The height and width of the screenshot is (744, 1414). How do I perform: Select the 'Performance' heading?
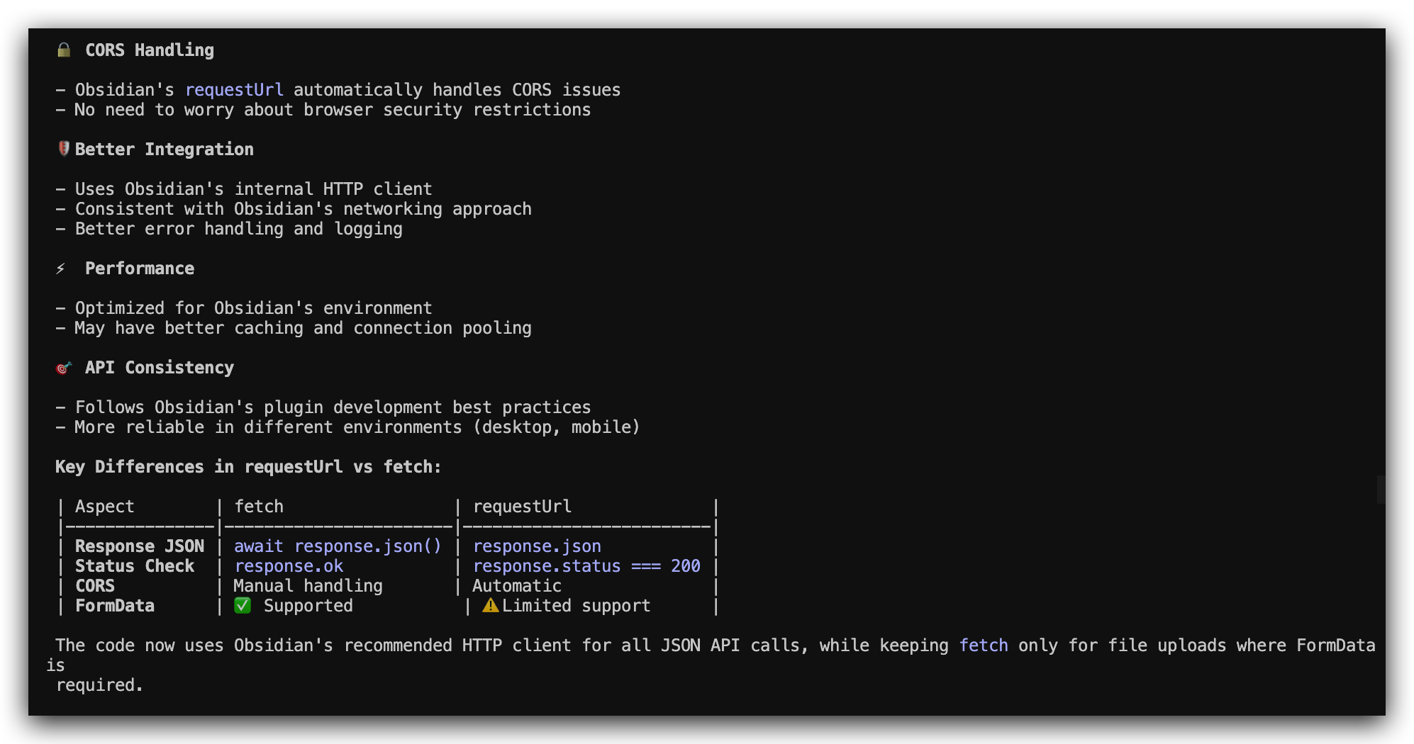140,269
